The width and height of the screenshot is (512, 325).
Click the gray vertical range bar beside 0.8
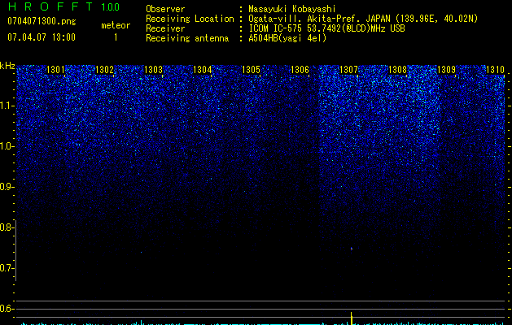pos(15,250)
